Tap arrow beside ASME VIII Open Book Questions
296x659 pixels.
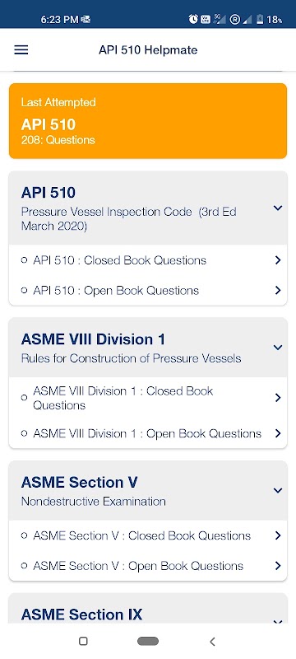point(278,433)
